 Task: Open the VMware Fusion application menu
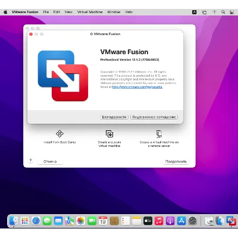[x=25, y=12]
